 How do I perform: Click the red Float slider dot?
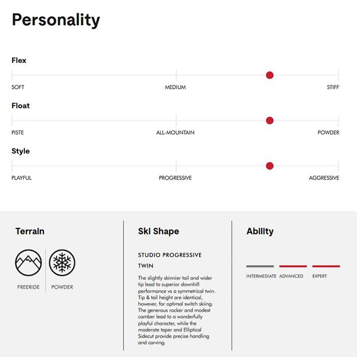tap(270, 120)
